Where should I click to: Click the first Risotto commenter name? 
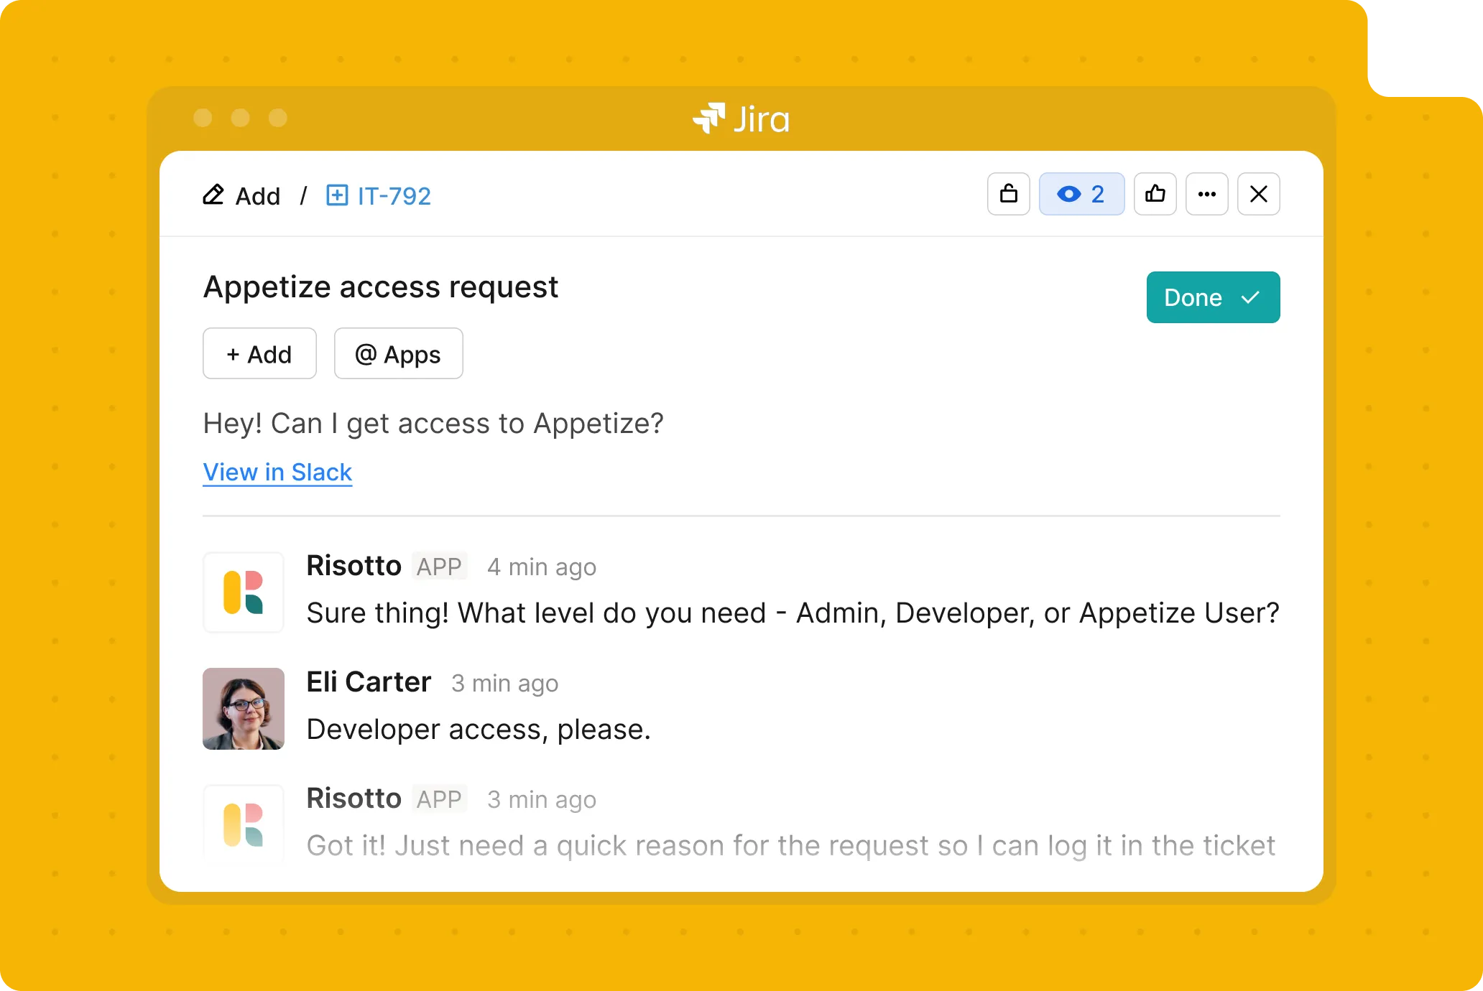354,566
